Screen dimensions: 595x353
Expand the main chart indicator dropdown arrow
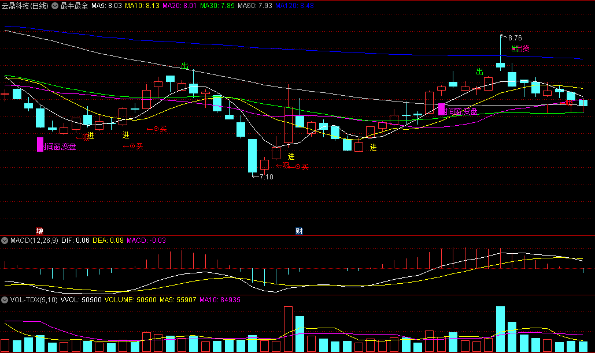(55, 6)
